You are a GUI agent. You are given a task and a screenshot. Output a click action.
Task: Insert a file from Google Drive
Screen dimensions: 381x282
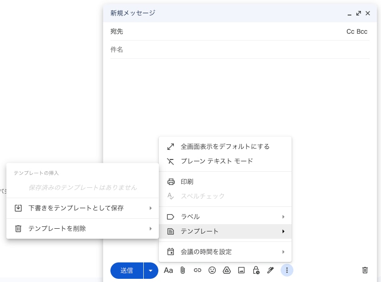(x=226, y=270)
